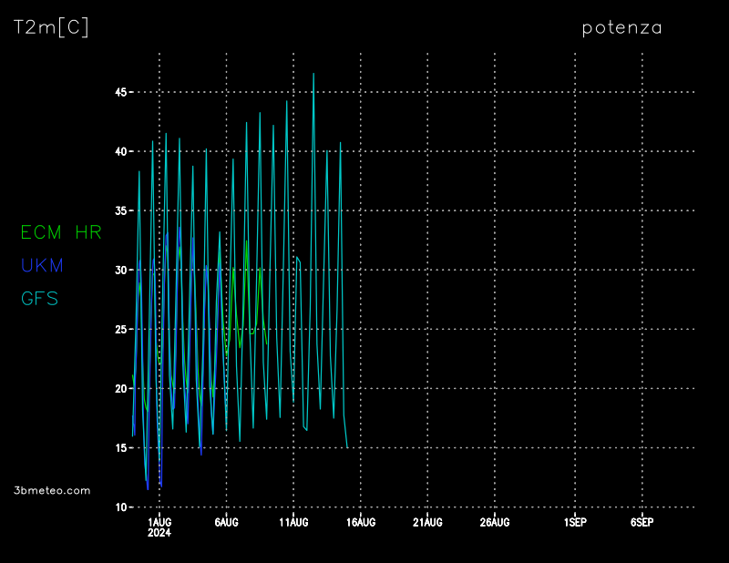Click the 6AUG date label
729x563 pixels.
click(x=226, y=522)
